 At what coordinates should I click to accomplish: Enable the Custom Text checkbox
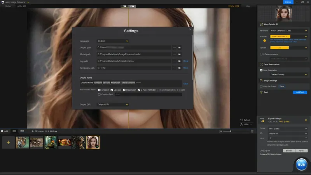point(99,94)
